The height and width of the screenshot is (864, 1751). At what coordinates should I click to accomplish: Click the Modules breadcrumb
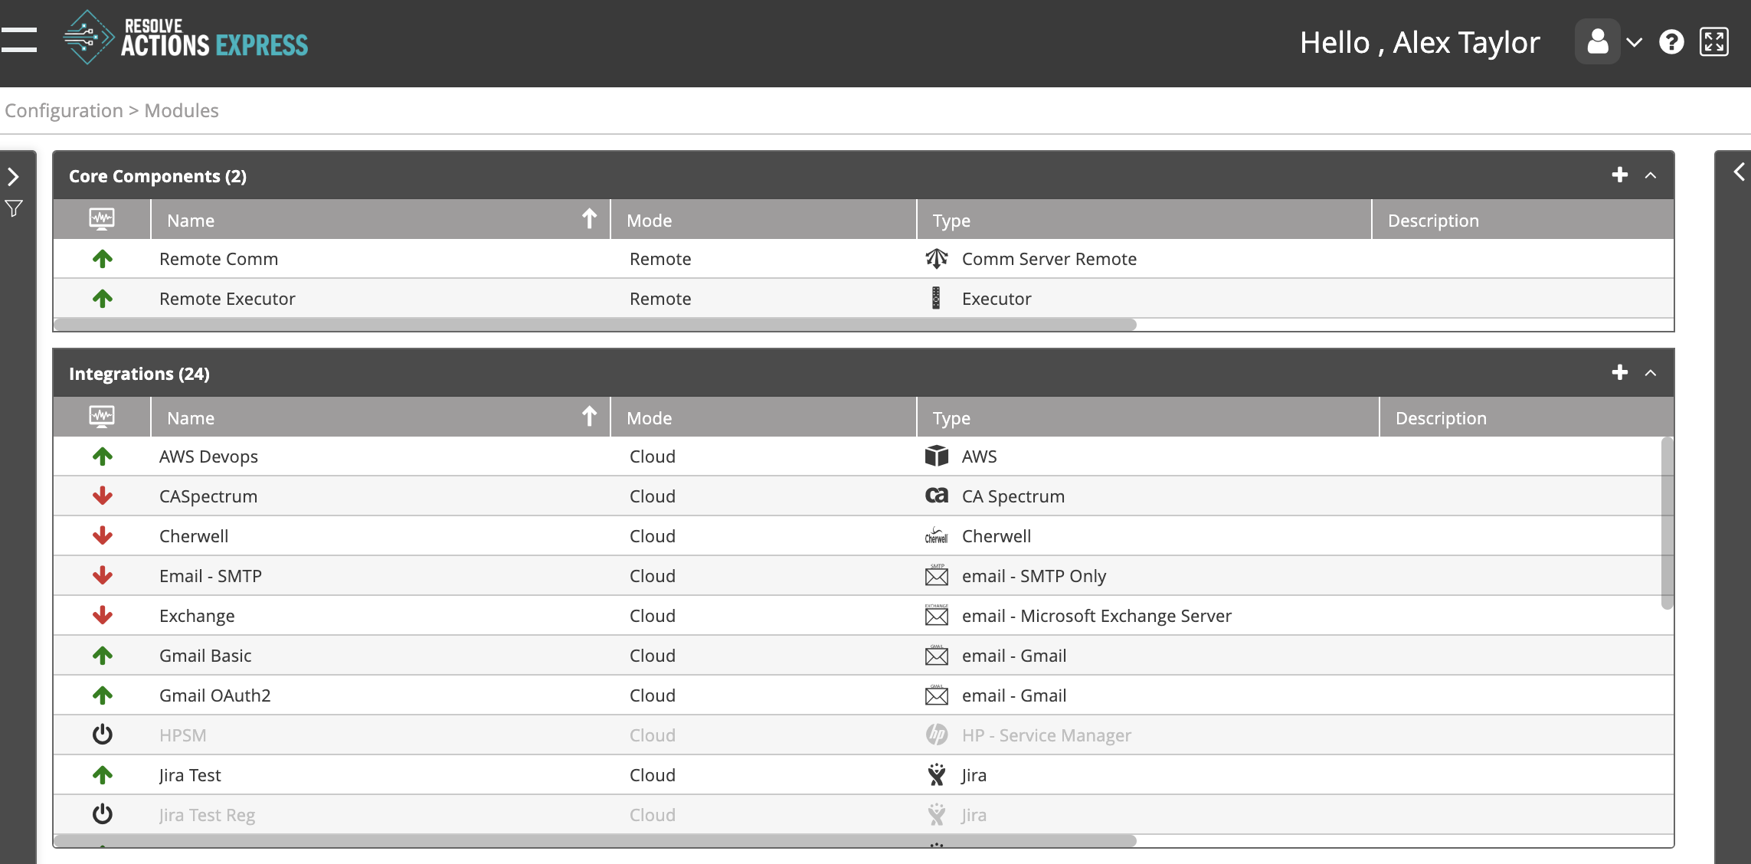coord(182,110)
